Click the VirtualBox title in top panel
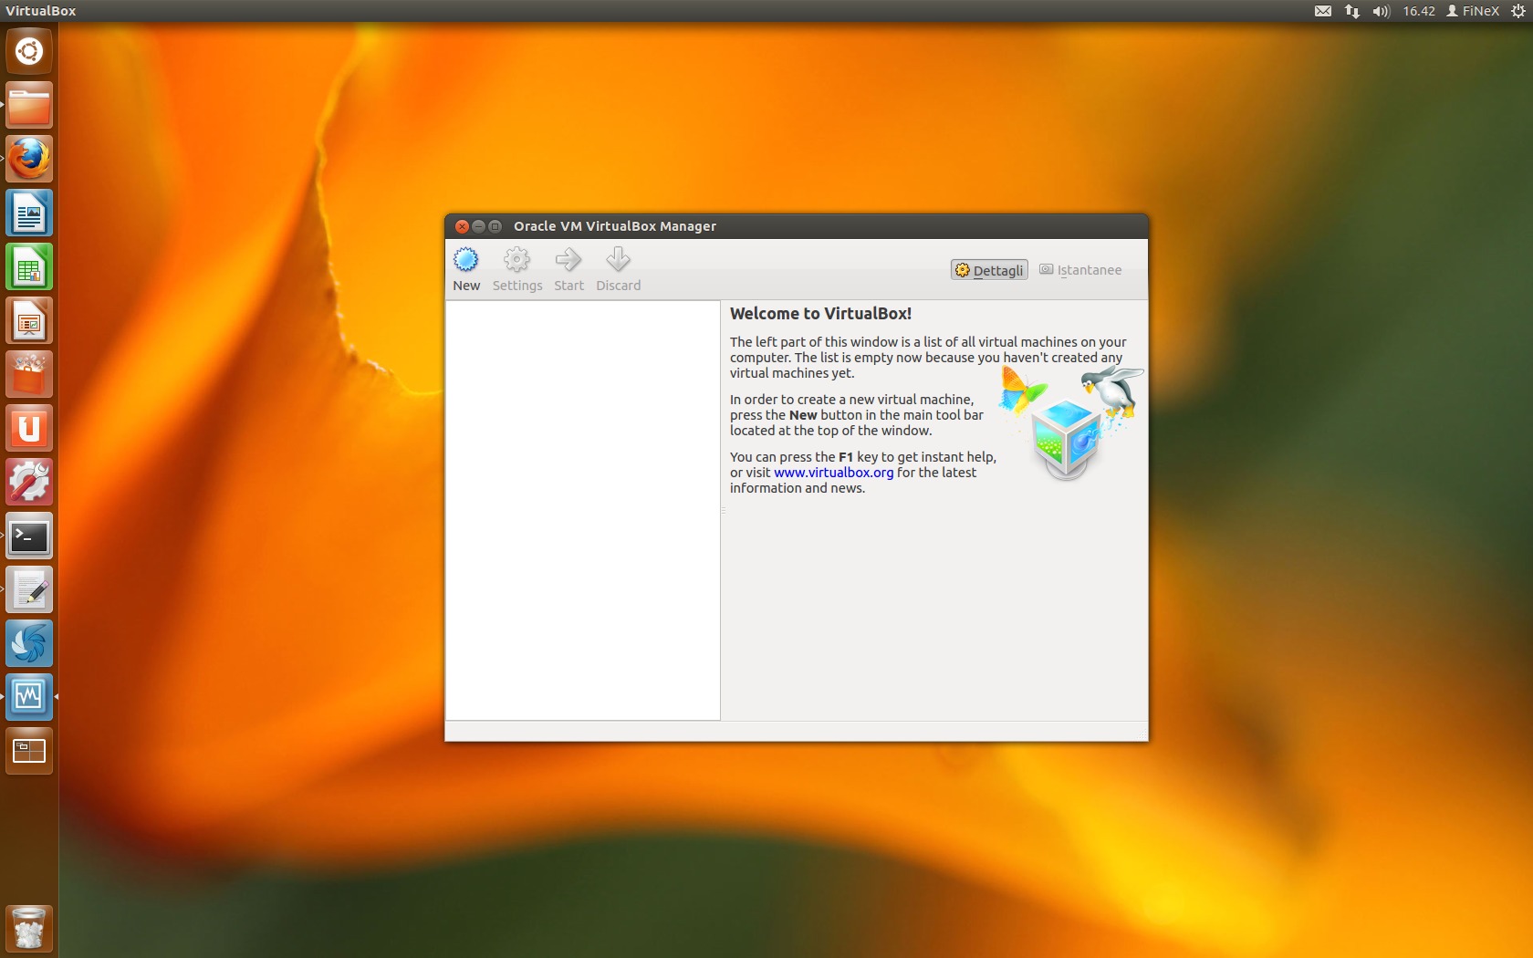The height and width of the screenshot is (958, 1533). pos(41,11)
